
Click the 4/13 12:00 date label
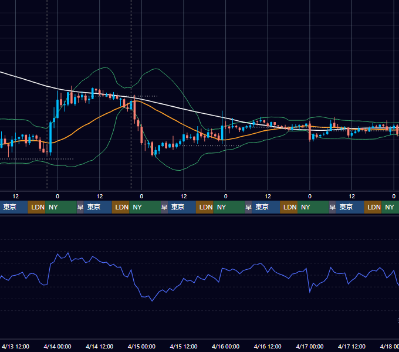[15, 346]
